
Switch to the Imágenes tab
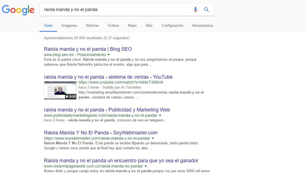point(69,25)
